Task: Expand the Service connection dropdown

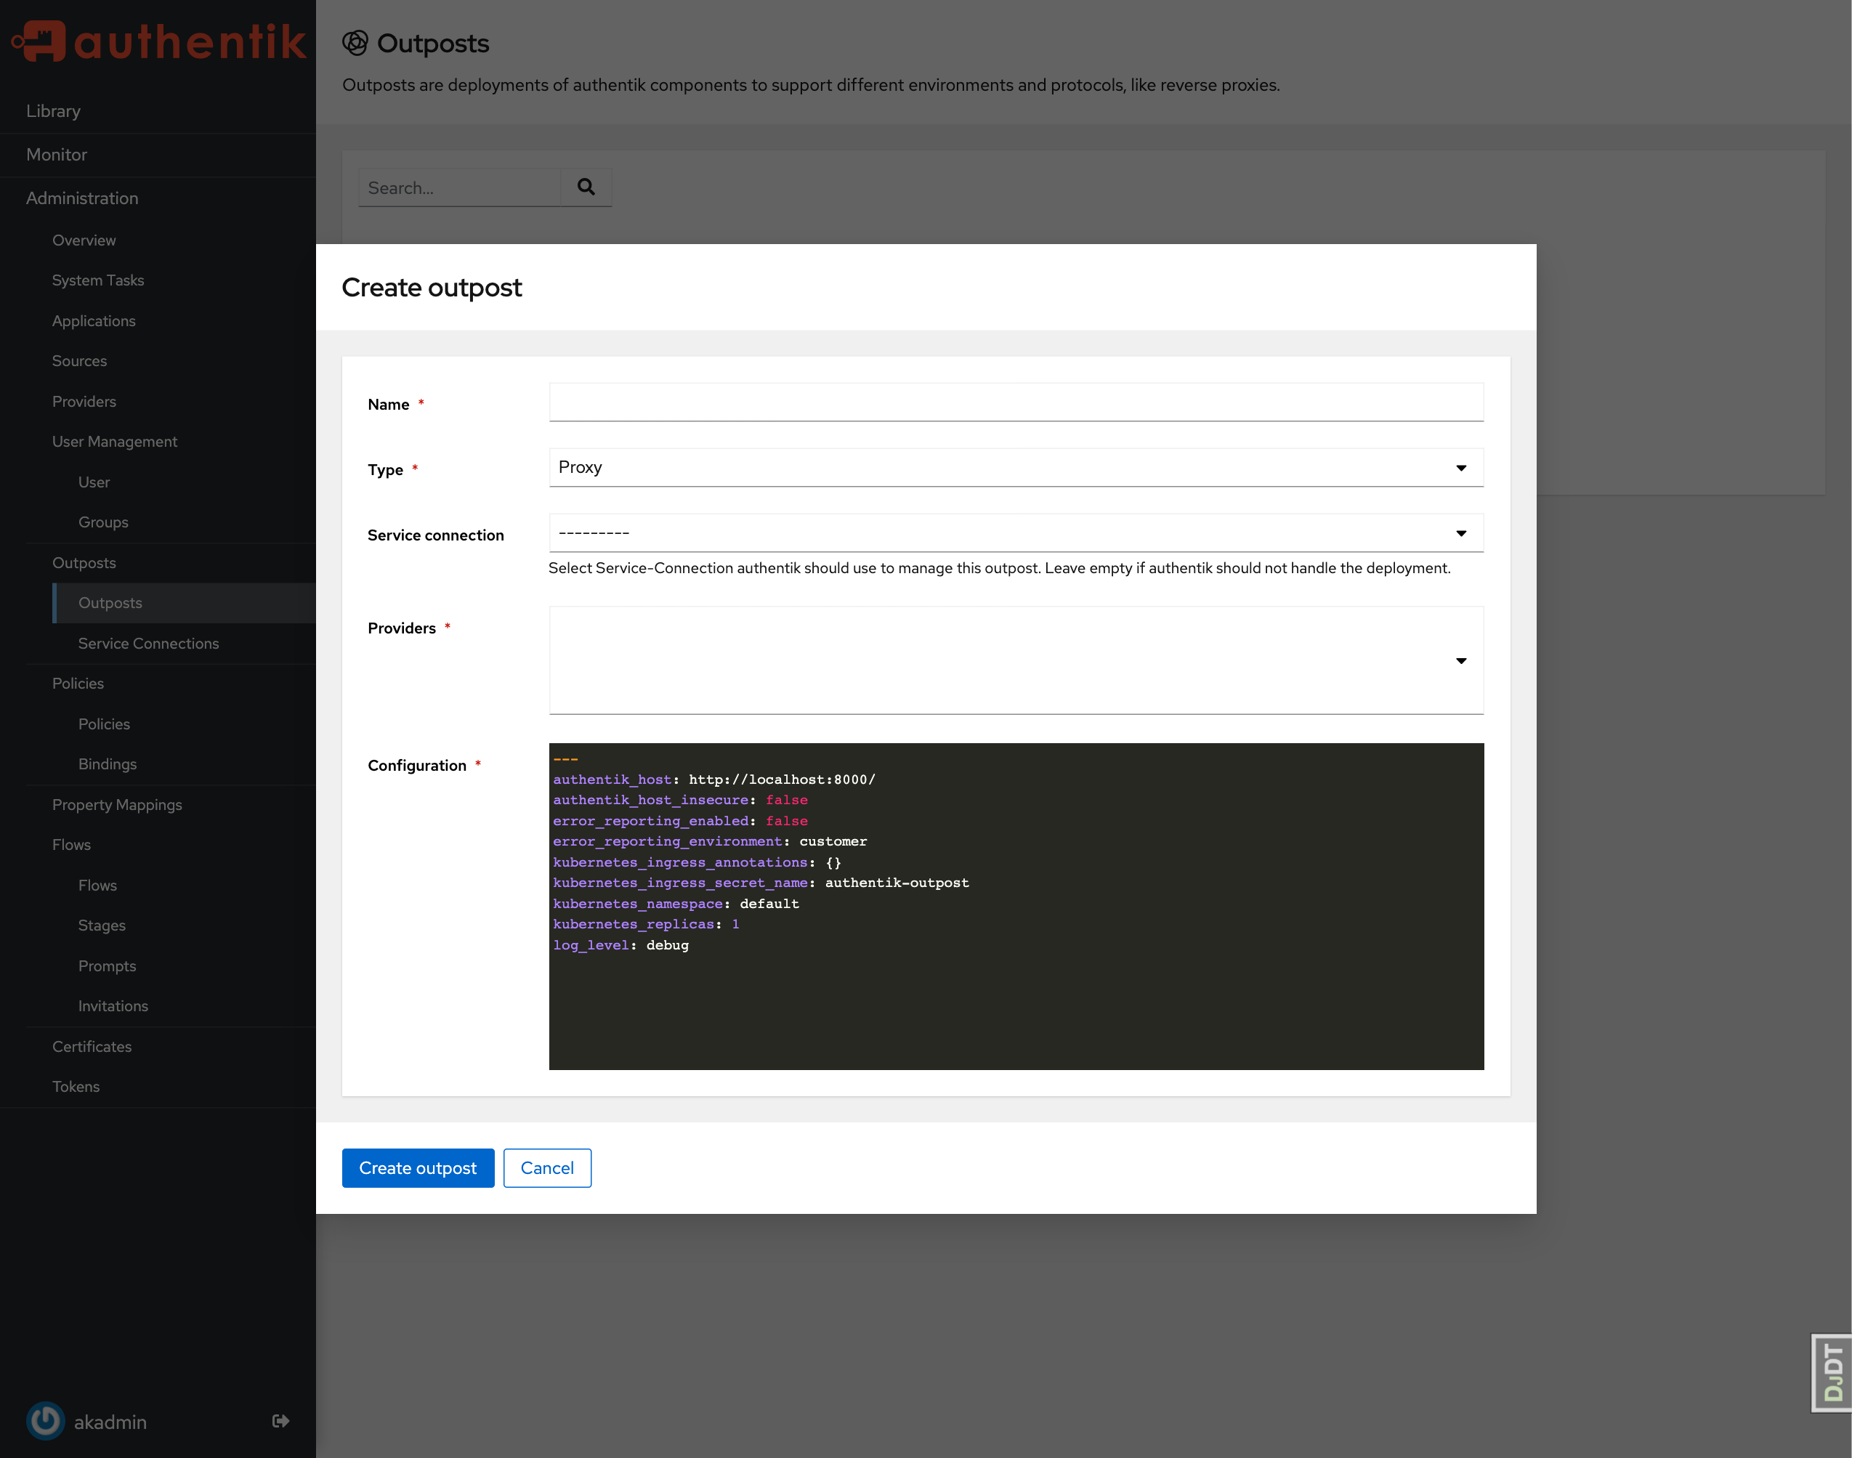Action: (1015, 532)
